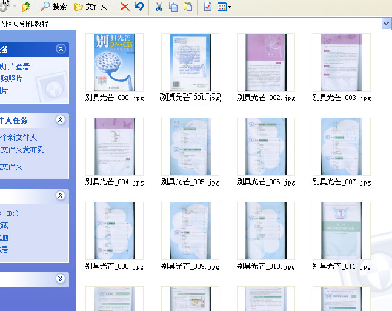Viewport: 392px width, 311px height.
Task: Click file name 别具光芒_005.jpg
Action: click(190, 182)
